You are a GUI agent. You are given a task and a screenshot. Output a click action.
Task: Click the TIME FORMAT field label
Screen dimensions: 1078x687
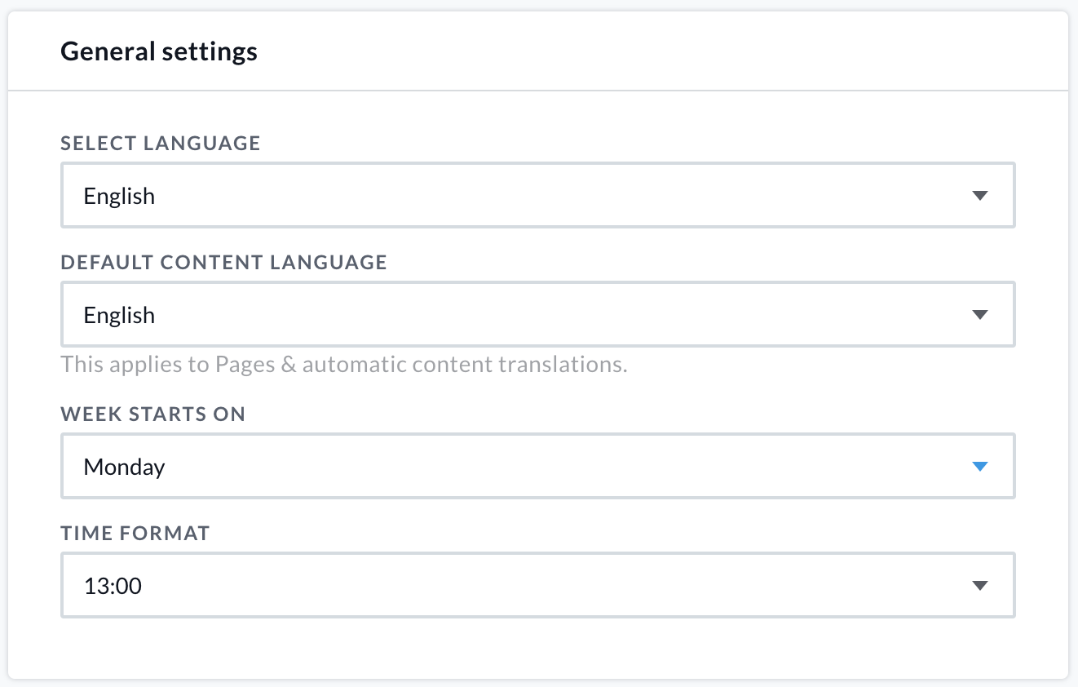135,534
